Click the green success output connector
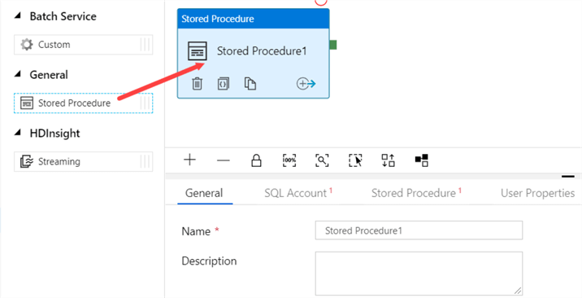The width and height of the screenshot is (582, 298). tap(333, 45)
